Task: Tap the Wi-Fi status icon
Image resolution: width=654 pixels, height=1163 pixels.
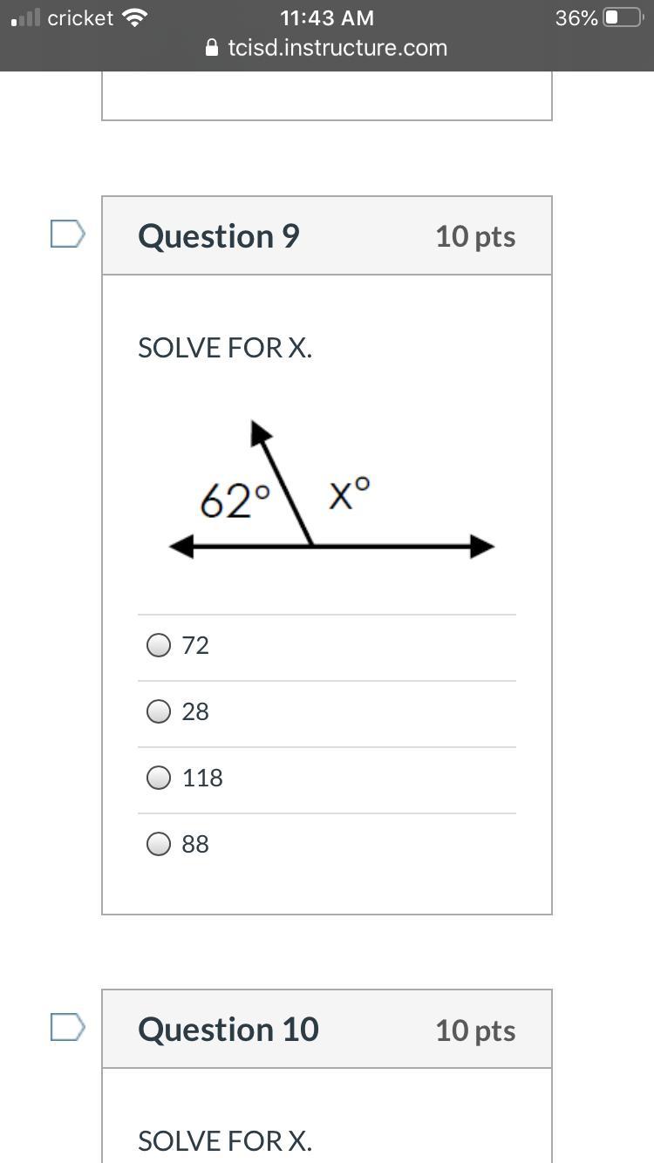Action: click(x=134, y=17)
